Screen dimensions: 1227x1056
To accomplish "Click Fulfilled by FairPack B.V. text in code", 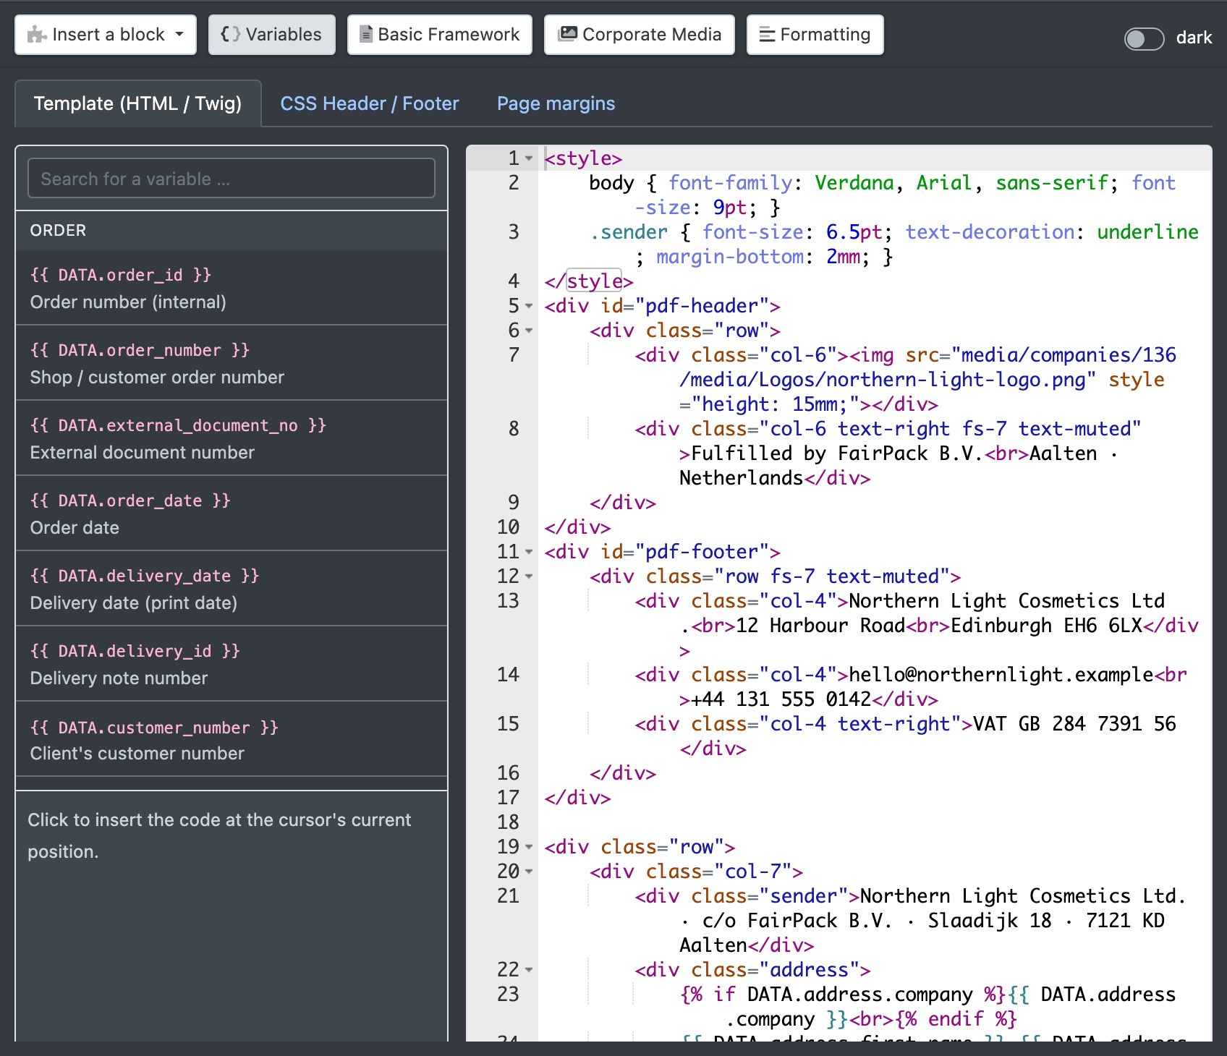I will click(836, 454).
